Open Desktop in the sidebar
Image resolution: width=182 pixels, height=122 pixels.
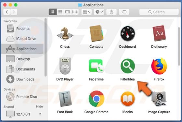click(22, 59)
